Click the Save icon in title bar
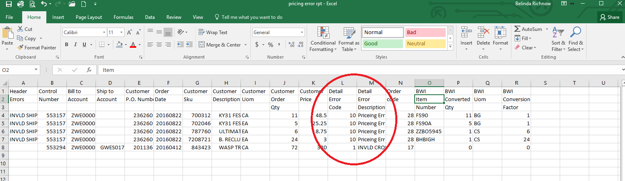625x181 pixels. (8, 4)
